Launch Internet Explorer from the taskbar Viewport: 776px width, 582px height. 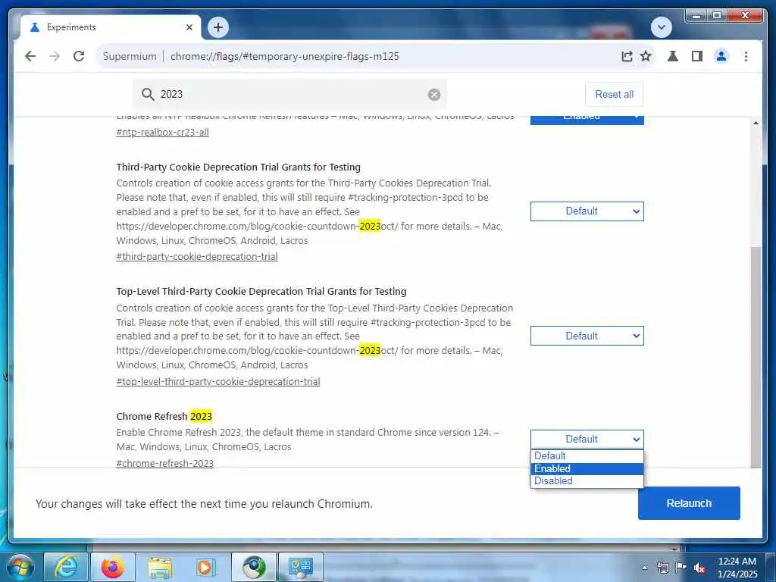tap(66, 567)
